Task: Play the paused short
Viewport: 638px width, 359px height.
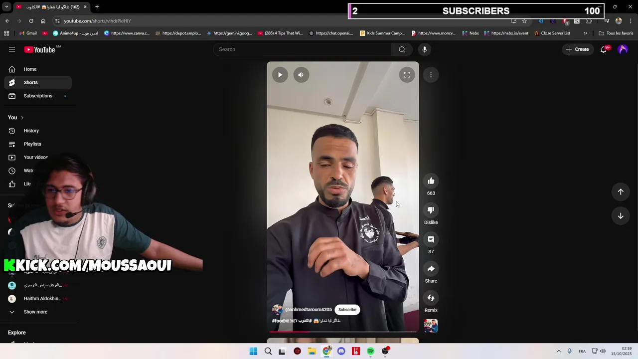Action: pyautogui.click(x=280, y=75)
